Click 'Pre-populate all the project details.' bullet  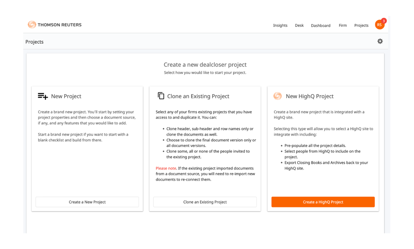(x=315, y=146)
